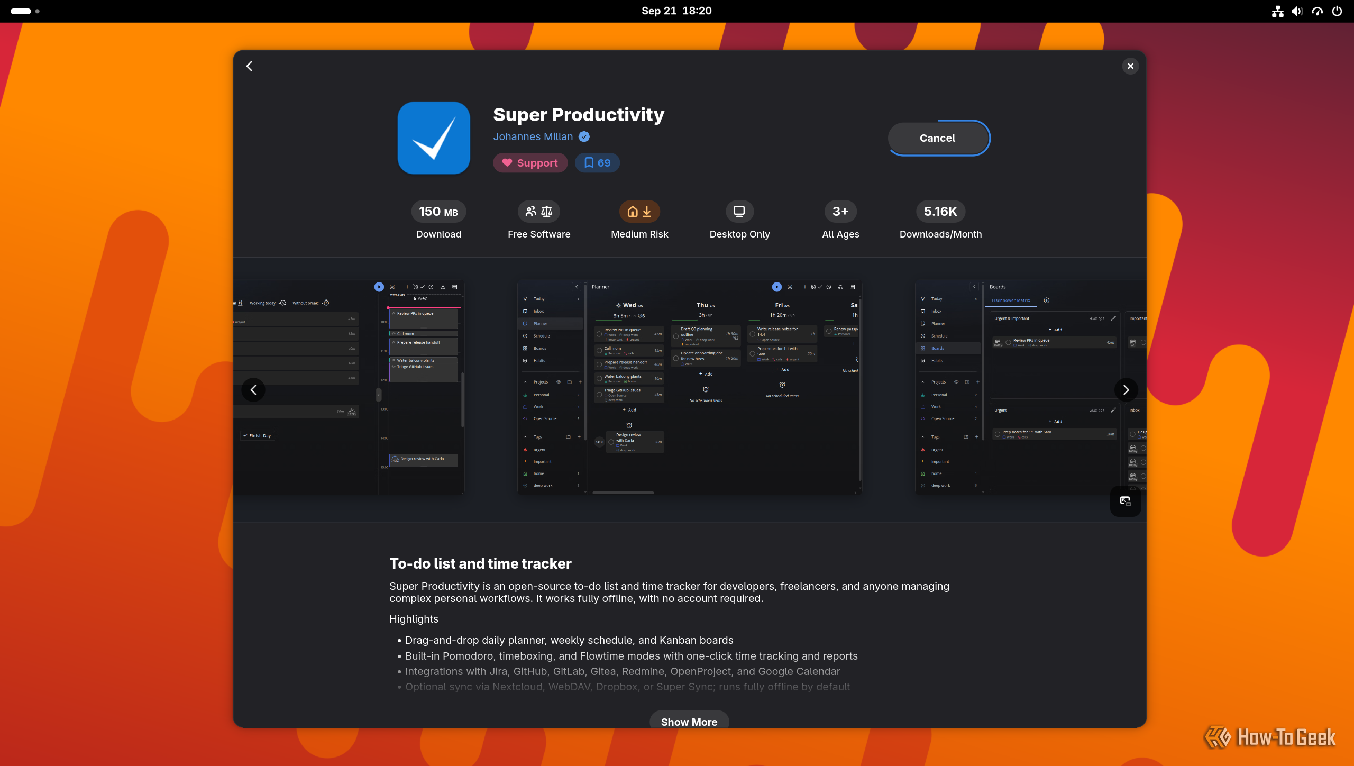This screenshot has height=766, width=1354.
Task: Click the system performance icon in top bar
Action: coord(1317,11)
